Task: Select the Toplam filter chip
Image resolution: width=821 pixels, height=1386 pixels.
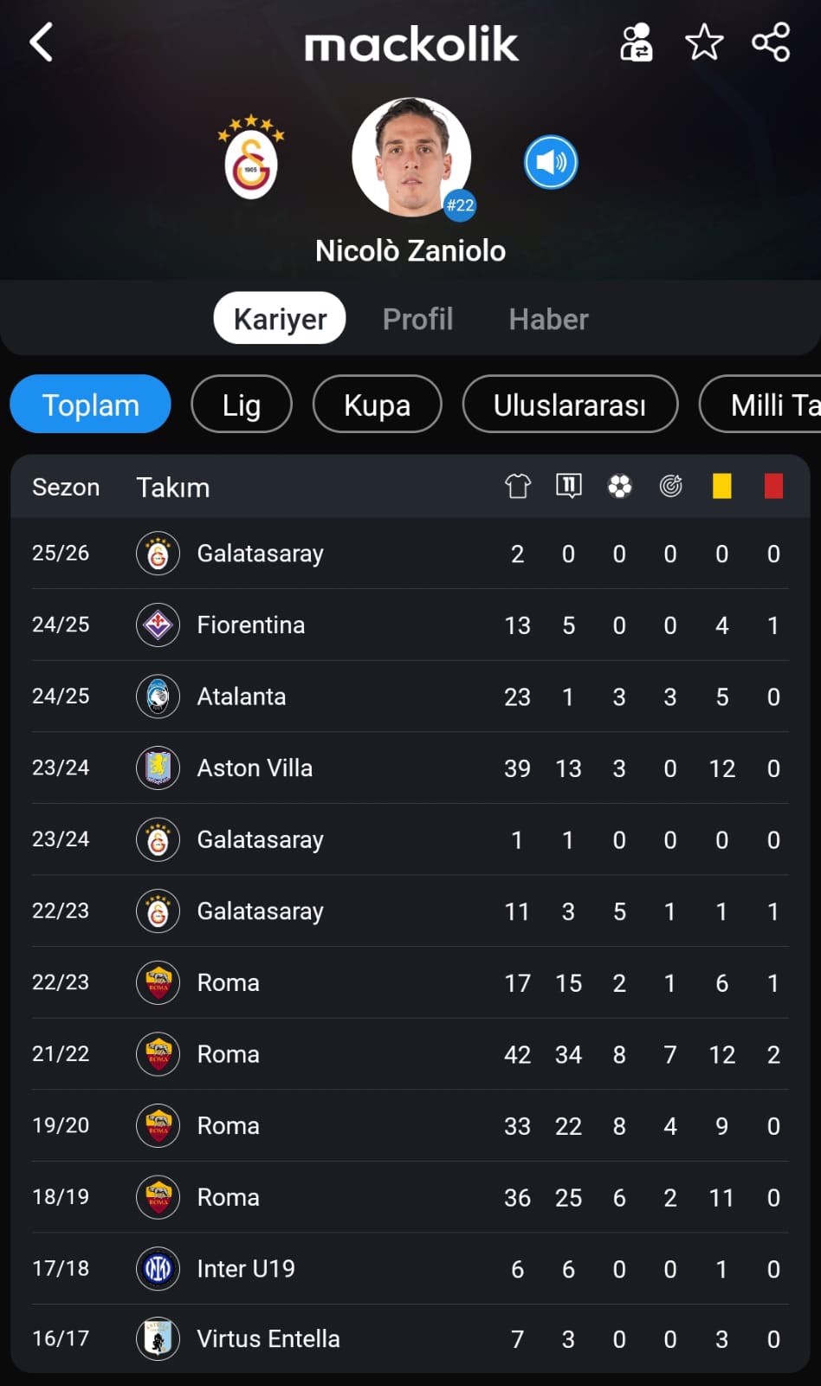Action: pyautogui.click(x=90, y=405)
